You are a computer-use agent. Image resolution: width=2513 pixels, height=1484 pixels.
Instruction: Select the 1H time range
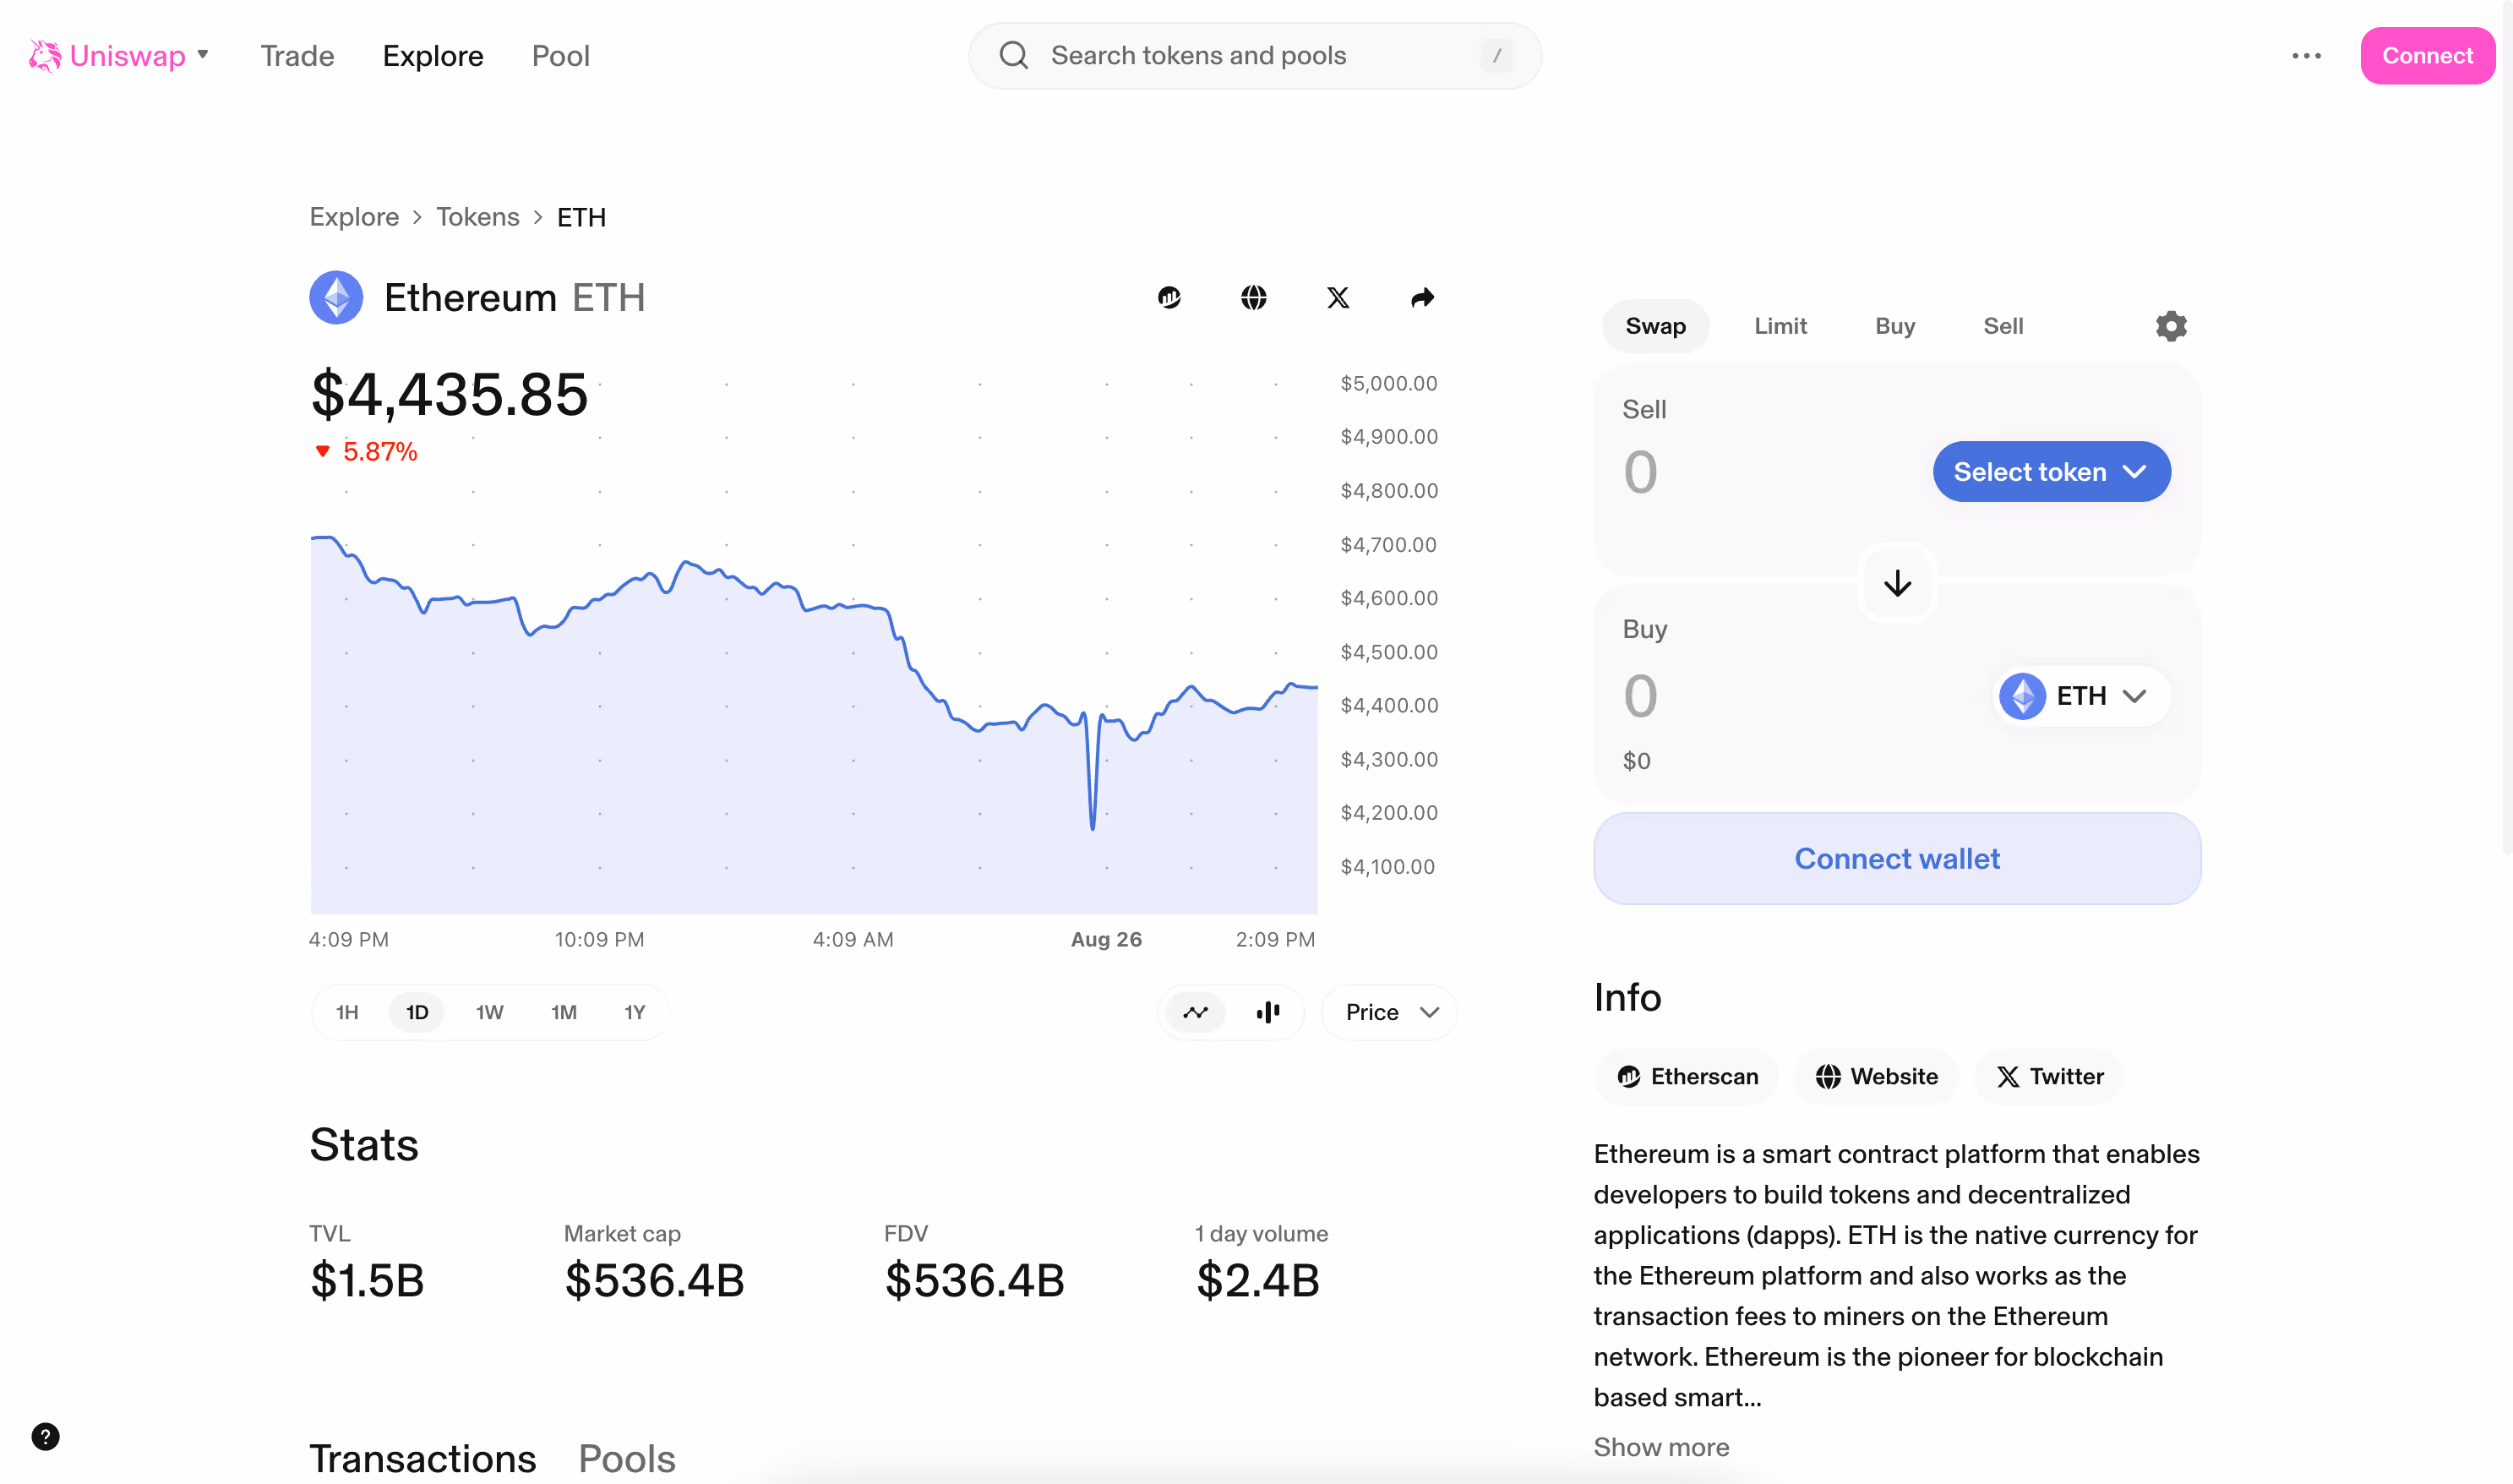pos(346,1012)
